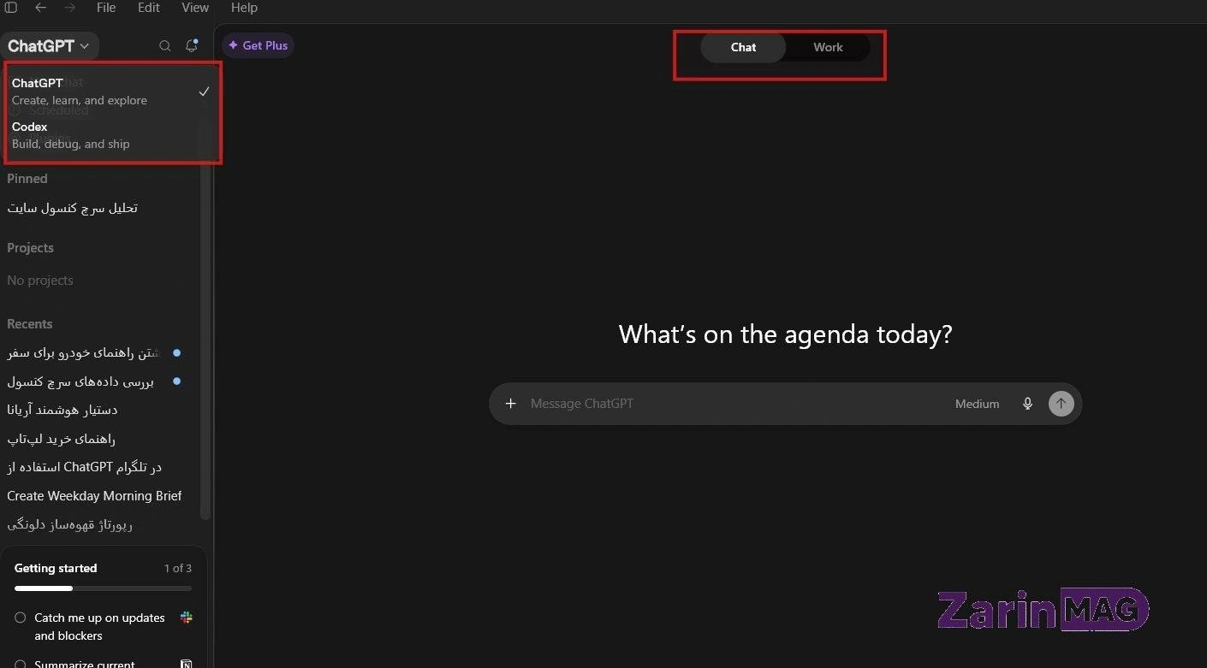Click the Pinned section heading
This screenshot has width=1207, height=668.
point(27,179)
